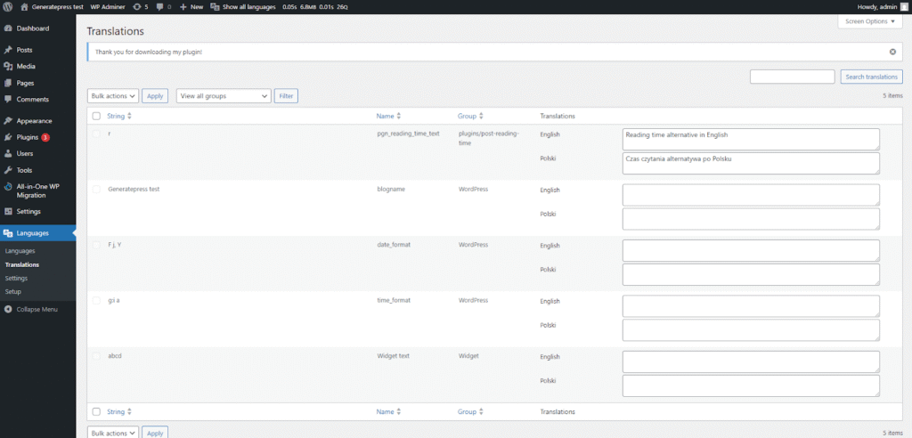912x438 pixels.
Task: Open the updates icon in admin bar
Action: point(137,6)
